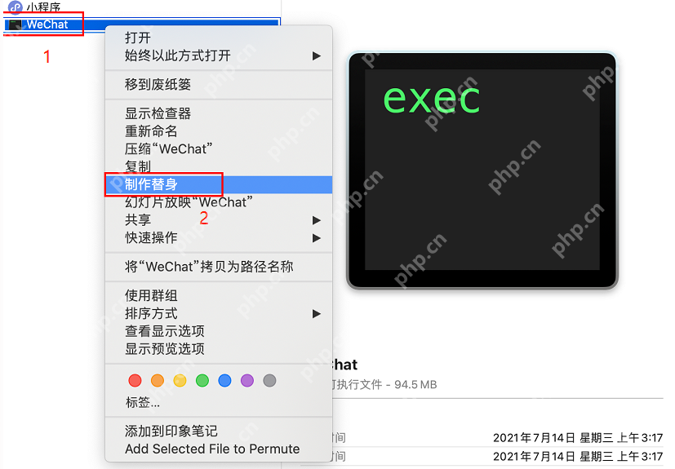Apply the purple tag color
The height and width of the screenshot is (469, 675).
pos(247,380)
